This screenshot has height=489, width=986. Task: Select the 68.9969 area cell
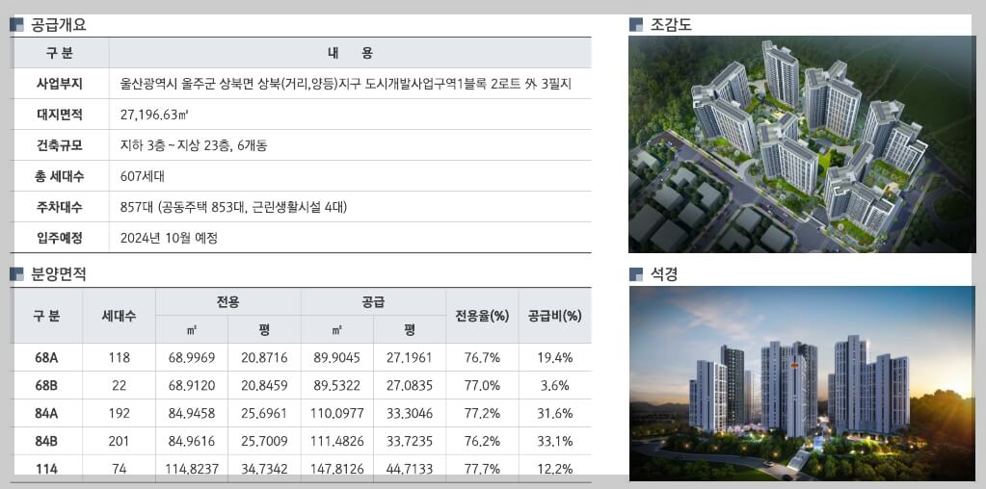[x=192, y=358]
